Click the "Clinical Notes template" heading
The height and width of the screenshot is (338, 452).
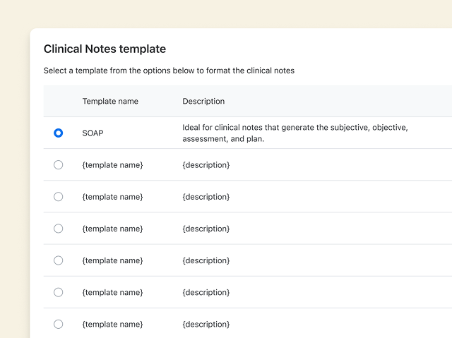pyautogui.click(x=105, y=49)
